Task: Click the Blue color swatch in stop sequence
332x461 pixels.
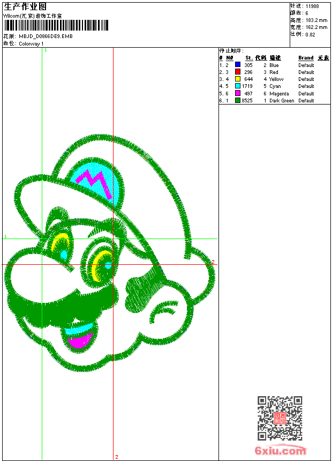Action: [238, 64]
